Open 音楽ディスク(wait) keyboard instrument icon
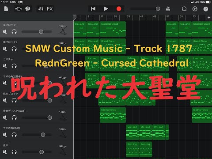Image resolution: width=212 pixels, height=159 pixels. [x=63, y=116]
